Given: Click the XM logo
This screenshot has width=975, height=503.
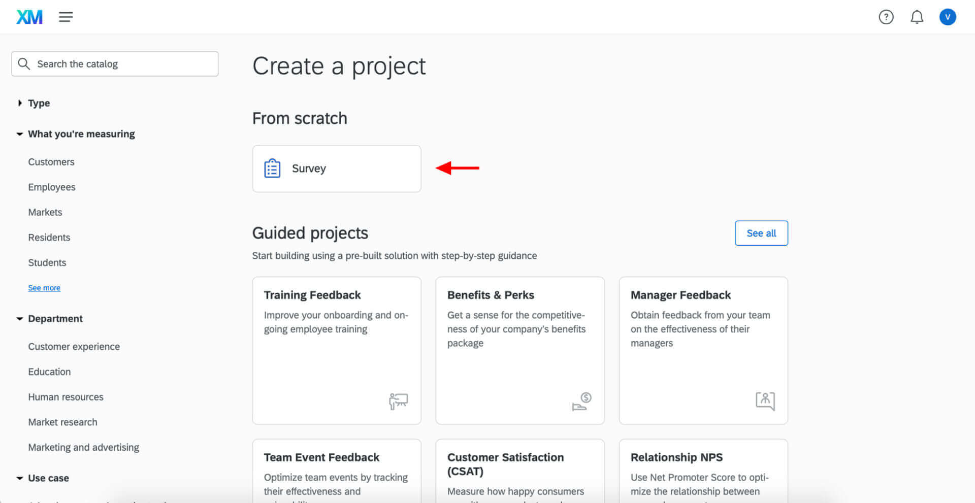Looking at the screenshot, I should [x=29, y=17].
